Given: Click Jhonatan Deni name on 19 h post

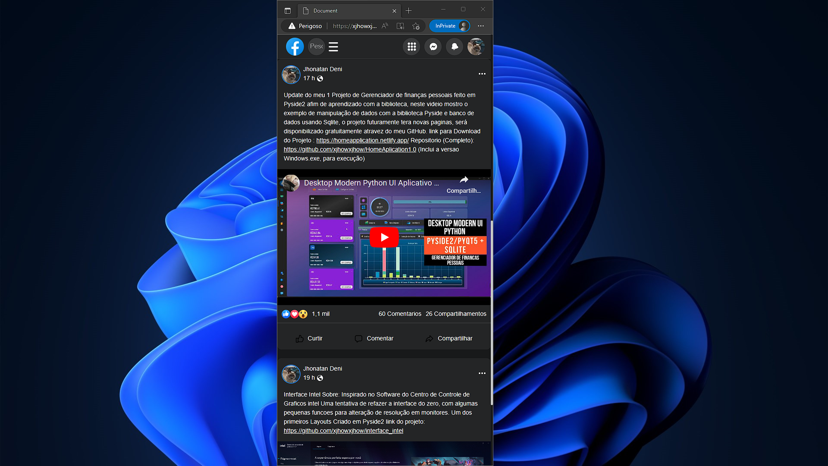Looking at the screenshot, I should point(323,368).
